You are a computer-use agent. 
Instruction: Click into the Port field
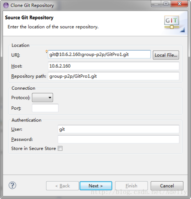(45, 108)
